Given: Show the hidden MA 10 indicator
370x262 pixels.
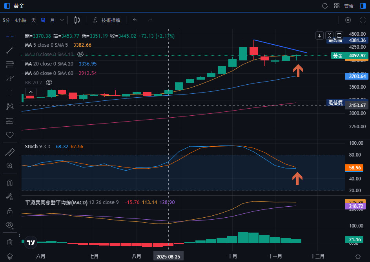Looking at the screenshot, I should click(x=80, y=54).
